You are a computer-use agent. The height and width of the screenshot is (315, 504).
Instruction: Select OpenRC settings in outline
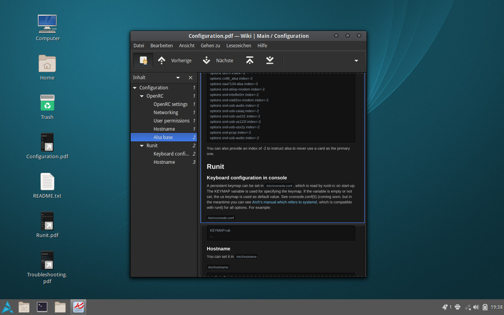click(164, 104)
